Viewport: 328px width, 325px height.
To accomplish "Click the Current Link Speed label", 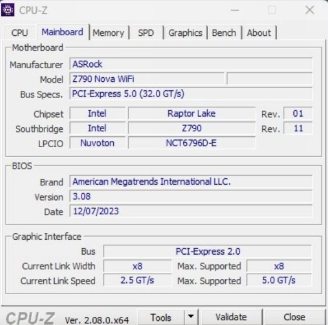I will click(58, 281).
